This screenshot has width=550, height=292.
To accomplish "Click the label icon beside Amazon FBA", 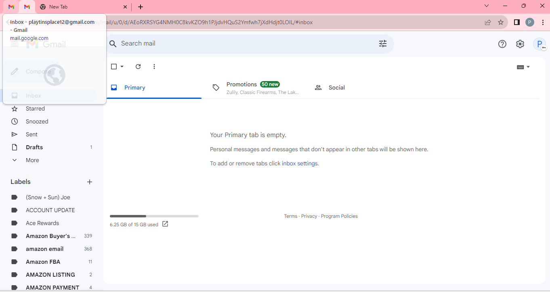I will point(15,262).
